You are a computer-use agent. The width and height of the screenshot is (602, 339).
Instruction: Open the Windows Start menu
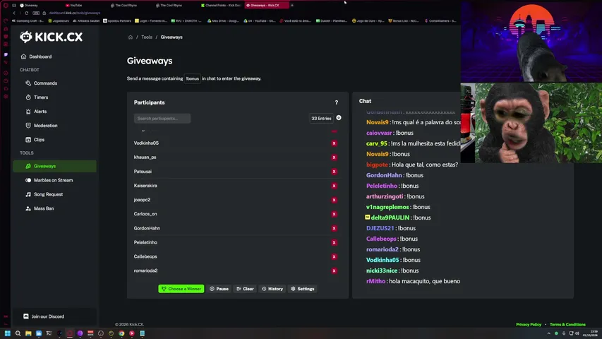(7, 333)
